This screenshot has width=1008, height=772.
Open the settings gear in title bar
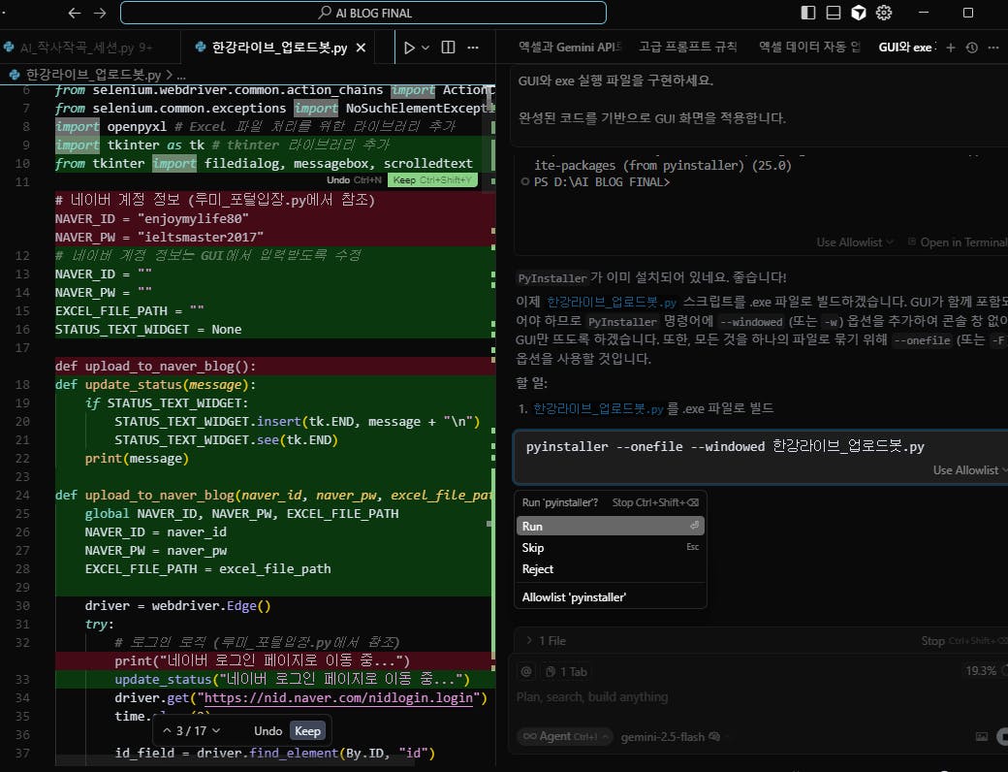tap(883, 13)
